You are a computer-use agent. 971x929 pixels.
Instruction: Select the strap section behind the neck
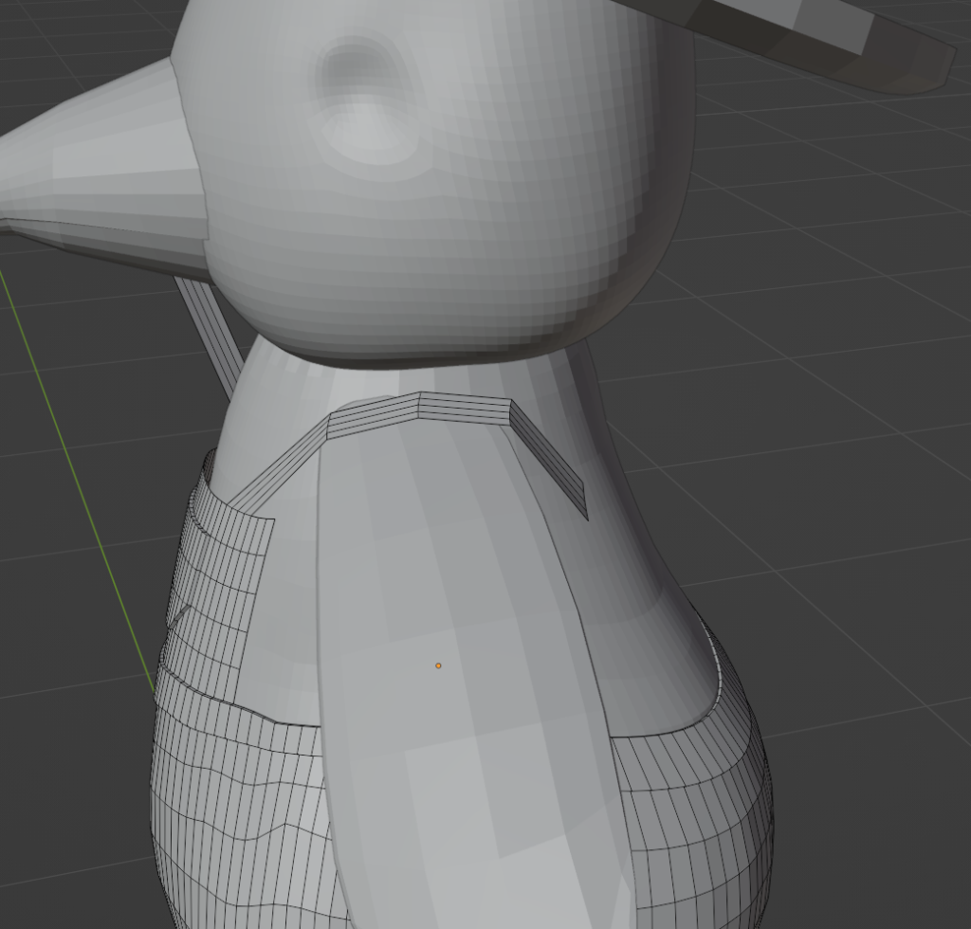click(x=211, y=334)
